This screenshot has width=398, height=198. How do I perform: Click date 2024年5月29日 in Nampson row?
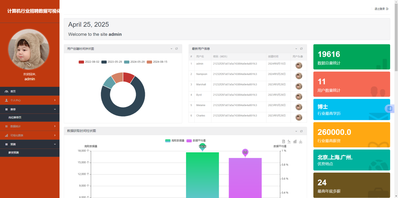coord(277,74)
